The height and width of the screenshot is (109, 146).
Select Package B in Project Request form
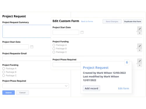pos(4,72)
